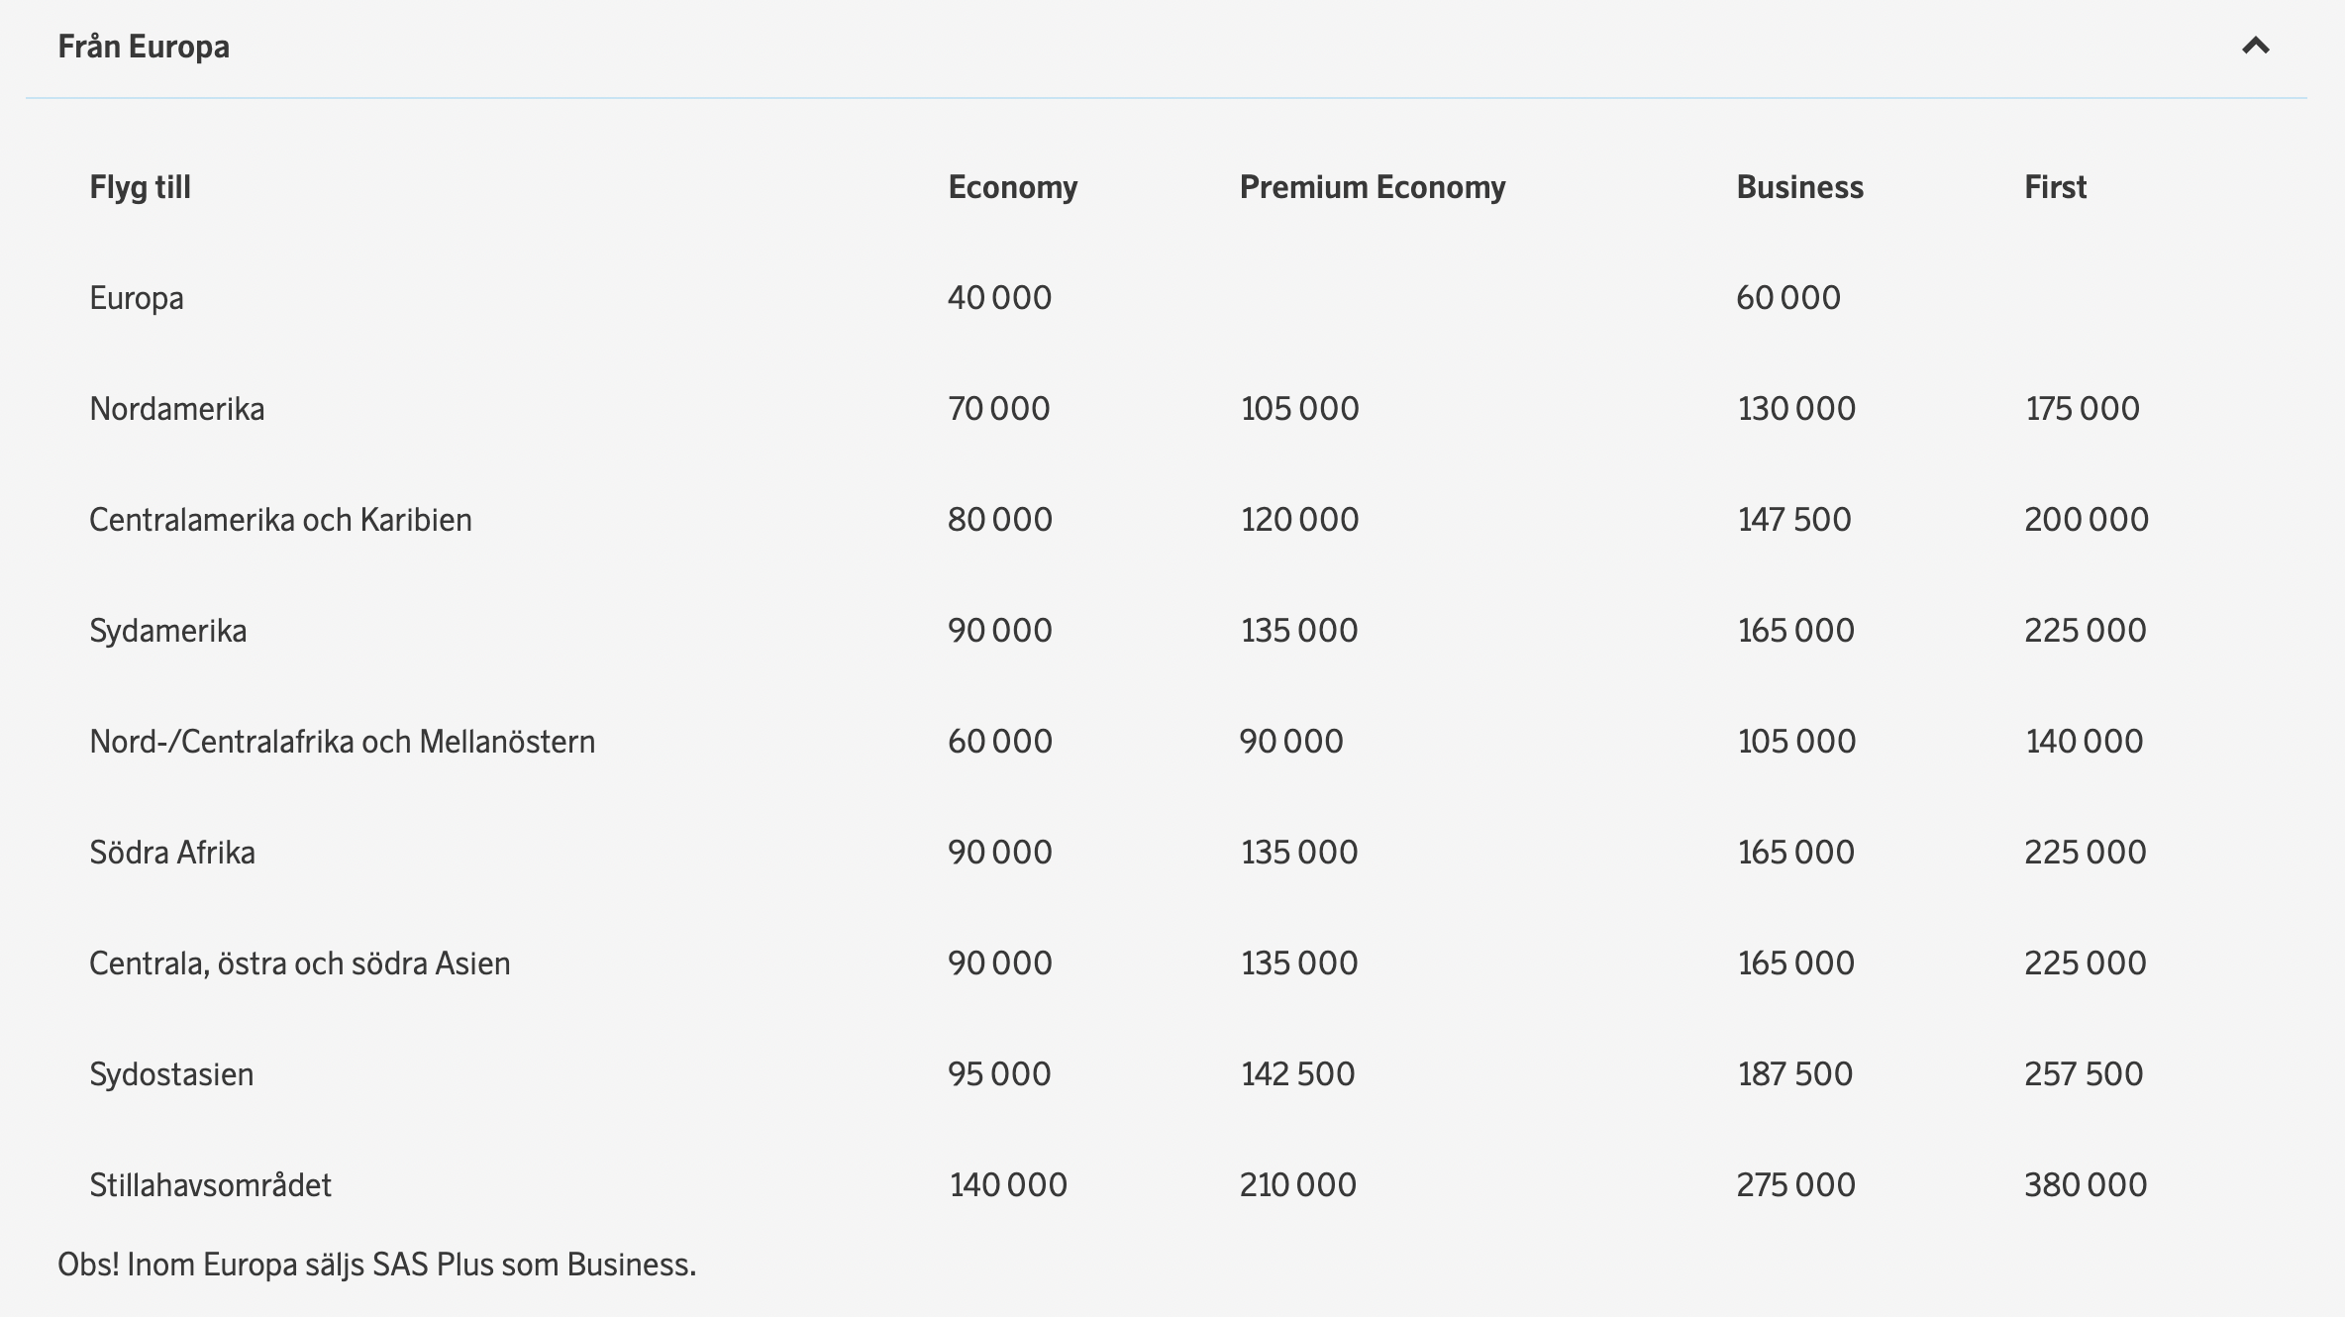Select the Nordamerika destination row label
2345x1317 pixels.
tap(176, 409)
